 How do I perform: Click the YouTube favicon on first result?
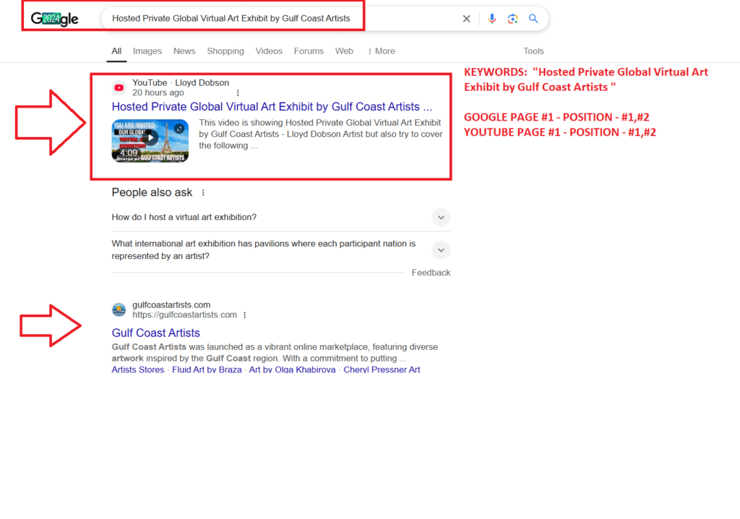119,88
